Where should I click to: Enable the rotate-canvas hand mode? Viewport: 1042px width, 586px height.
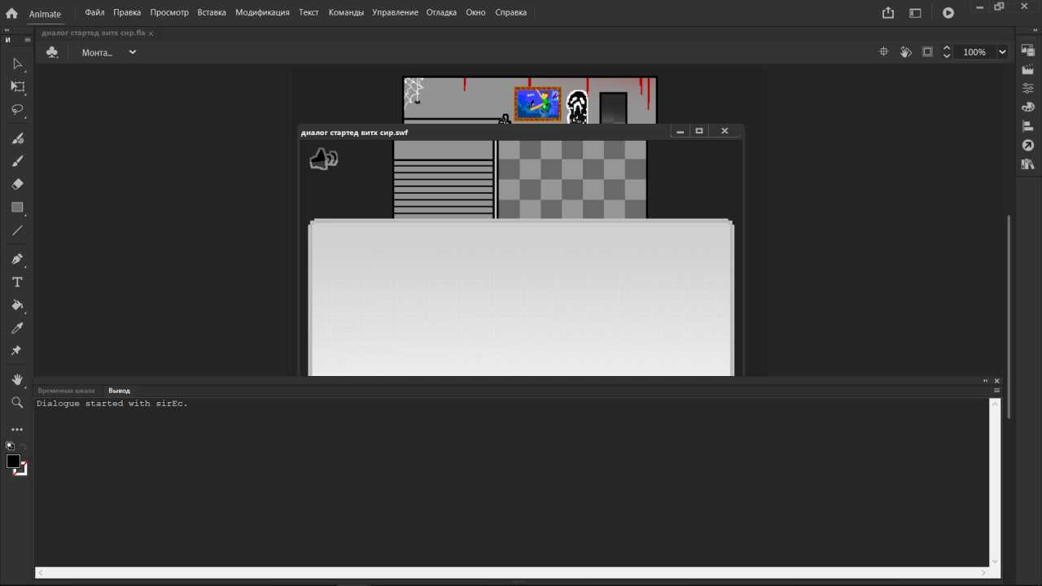click(906, 51)
